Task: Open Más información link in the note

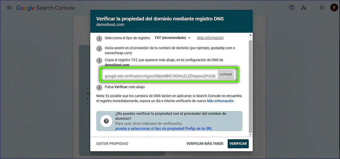Action: coord(220,101)
